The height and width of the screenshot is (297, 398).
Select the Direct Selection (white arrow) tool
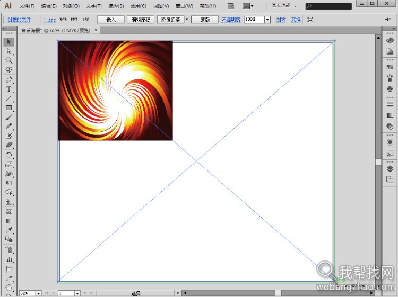click(9, 51)
